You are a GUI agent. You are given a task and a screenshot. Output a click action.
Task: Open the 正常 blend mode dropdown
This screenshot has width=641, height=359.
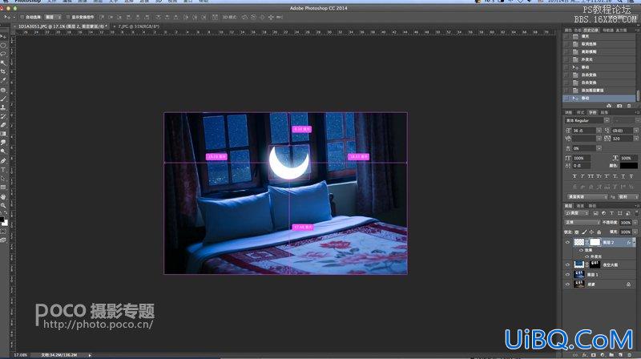point(582,223)
